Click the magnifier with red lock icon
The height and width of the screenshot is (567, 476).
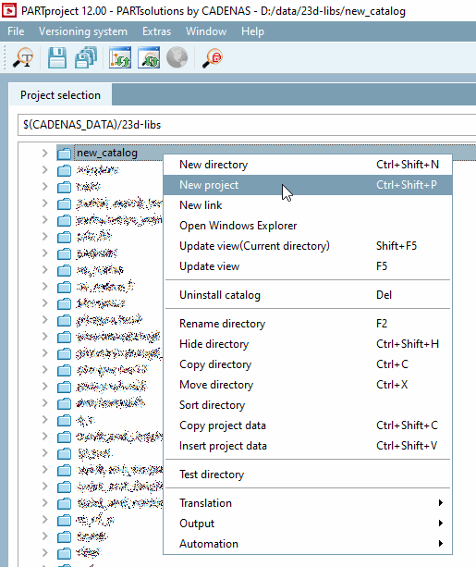click(x=213, y=58)
